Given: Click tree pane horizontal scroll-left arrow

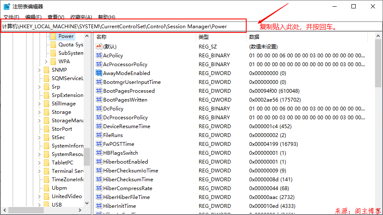Looking at the screenshot, I should 5,210.
